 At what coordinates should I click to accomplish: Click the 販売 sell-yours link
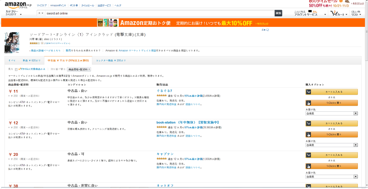point(68,50)
